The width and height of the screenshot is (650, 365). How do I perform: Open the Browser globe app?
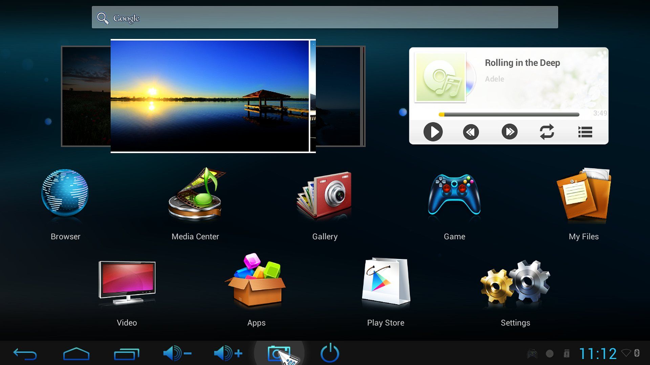point(65,193)
